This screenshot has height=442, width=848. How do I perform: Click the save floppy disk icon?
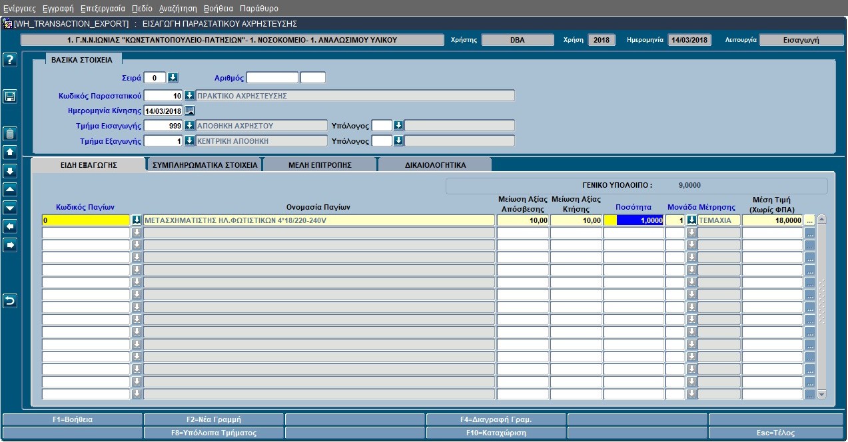(x=10, y=97)
